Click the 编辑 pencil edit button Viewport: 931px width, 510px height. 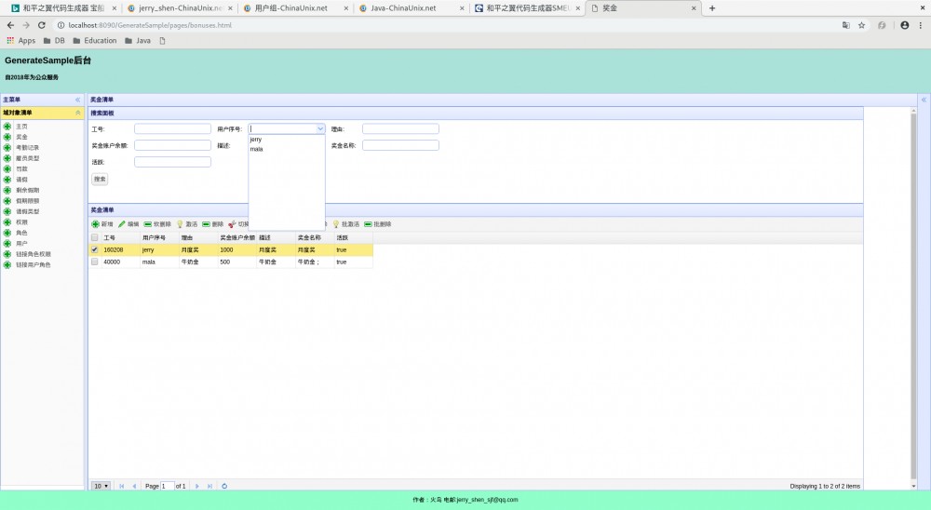(128, 224)
